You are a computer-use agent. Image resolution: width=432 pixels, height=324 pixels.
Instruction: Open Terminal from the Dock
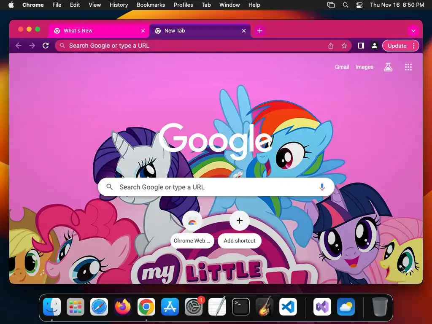pyautogui.click(x=241, y=307)
